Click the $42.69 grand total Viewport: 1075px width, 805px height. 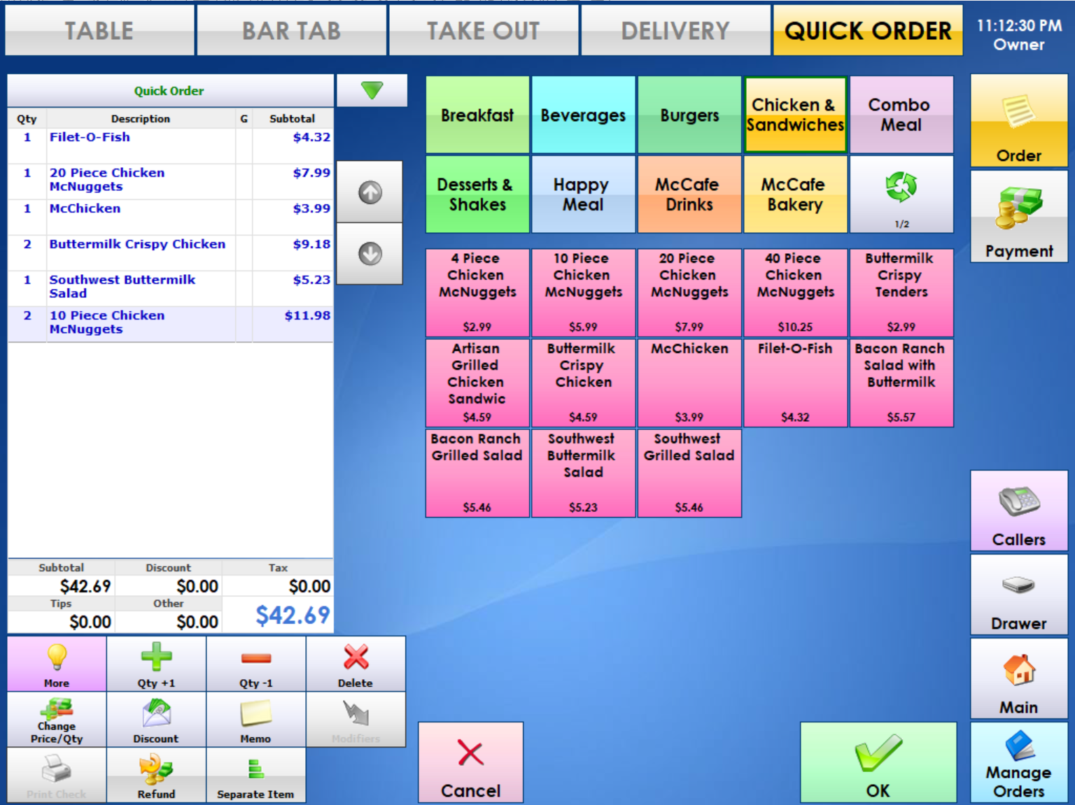pyautogui.click(x=293, y=615)
